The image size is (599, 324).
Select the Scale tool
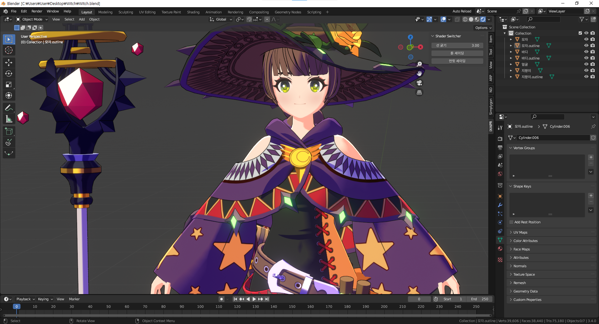pyautogui.click(x=9, y=84)
